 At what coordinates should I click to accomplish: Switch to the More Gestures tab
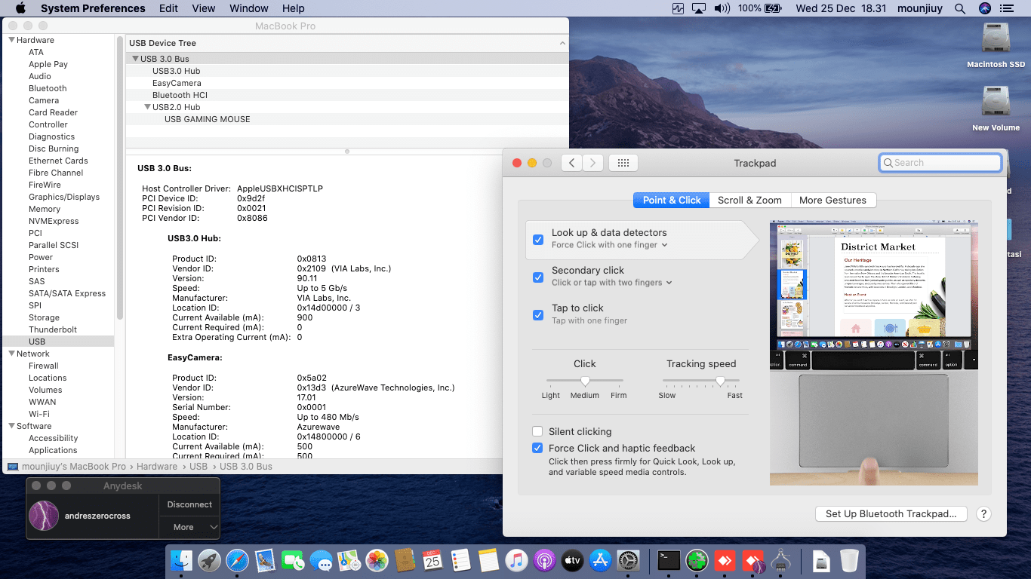(832, 200)
